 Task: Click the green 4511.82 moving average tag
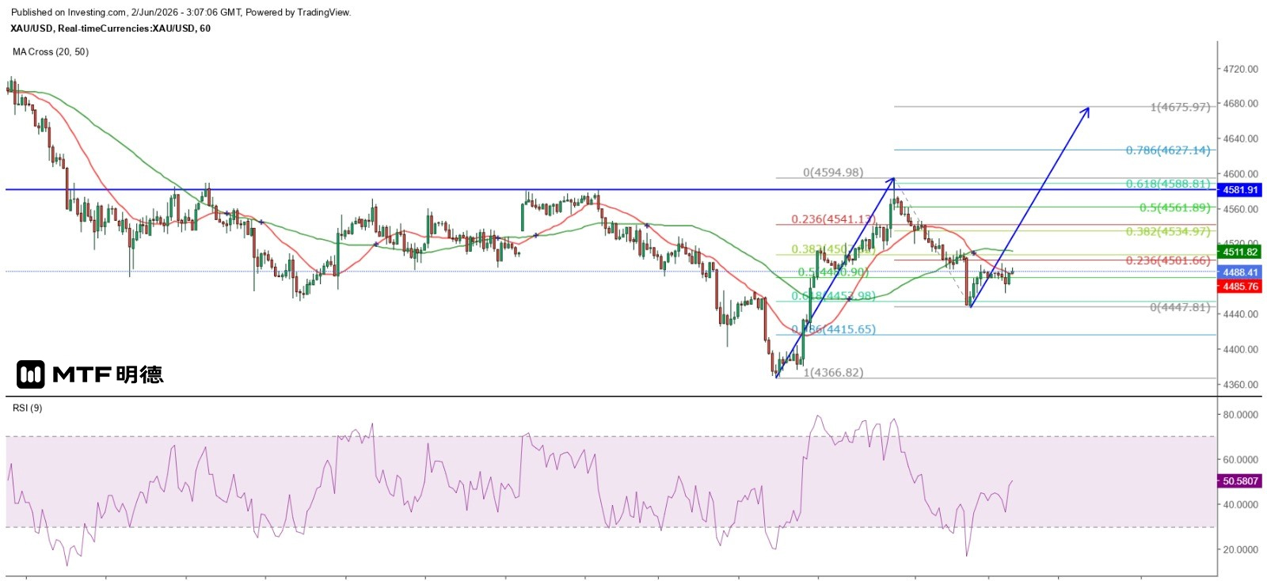point(1240,253)
